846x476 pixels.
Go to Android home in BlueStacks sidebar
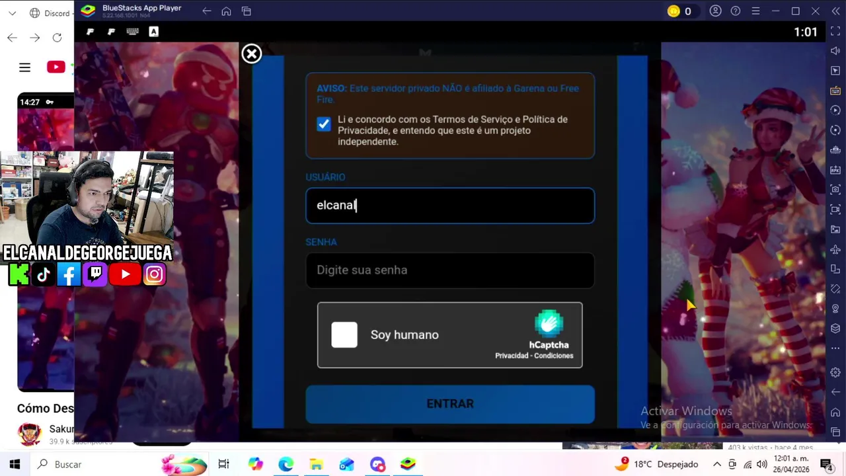(835, 413)
